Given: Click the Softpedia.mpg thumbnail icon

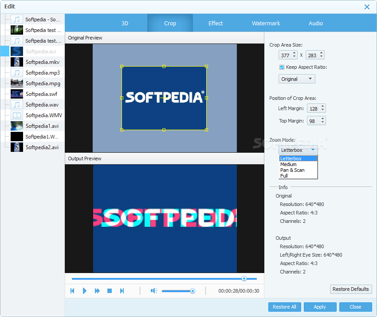Looking at the screenshot, I should click(17, 83).
